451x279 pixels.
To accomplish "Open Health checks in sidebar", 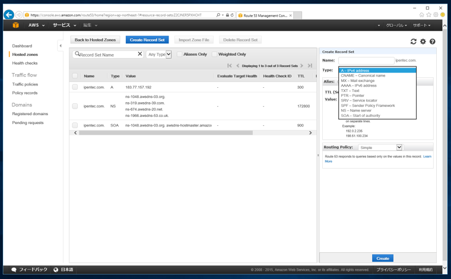I will pos(25,63).
